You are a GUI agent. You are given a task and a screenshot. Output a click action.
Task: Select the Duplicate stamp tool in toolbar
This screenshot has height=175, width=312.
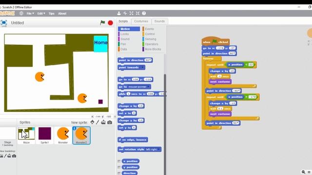click(x=119, y=13)
